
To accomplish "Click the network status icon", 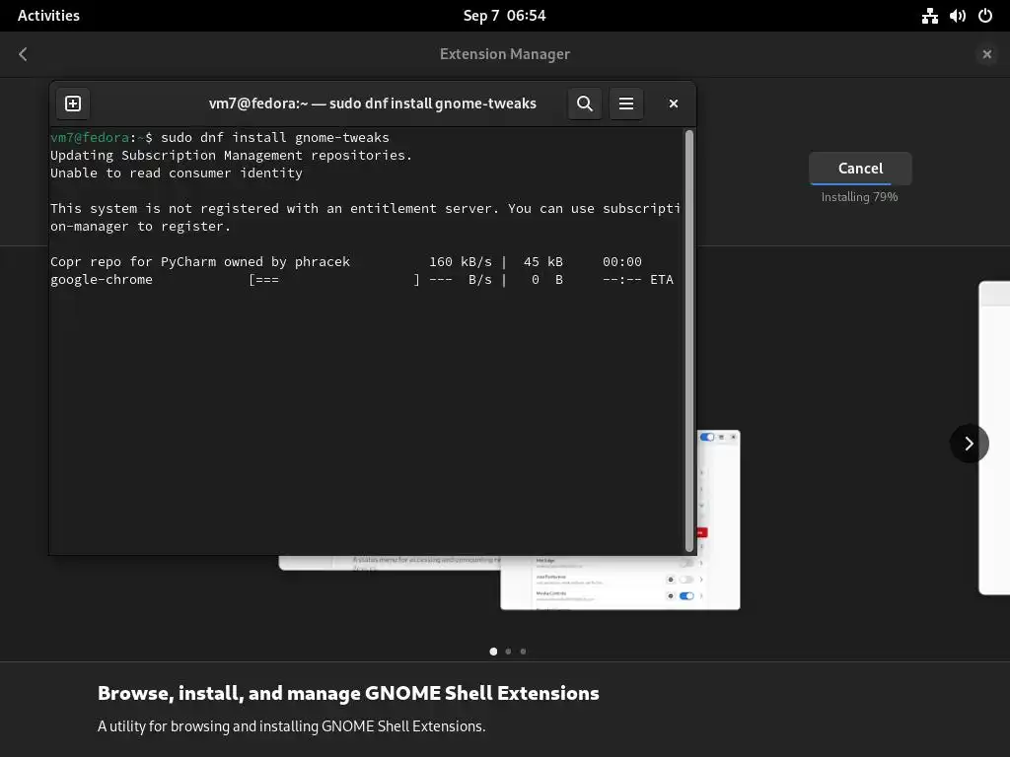I will tap(929, 16).
